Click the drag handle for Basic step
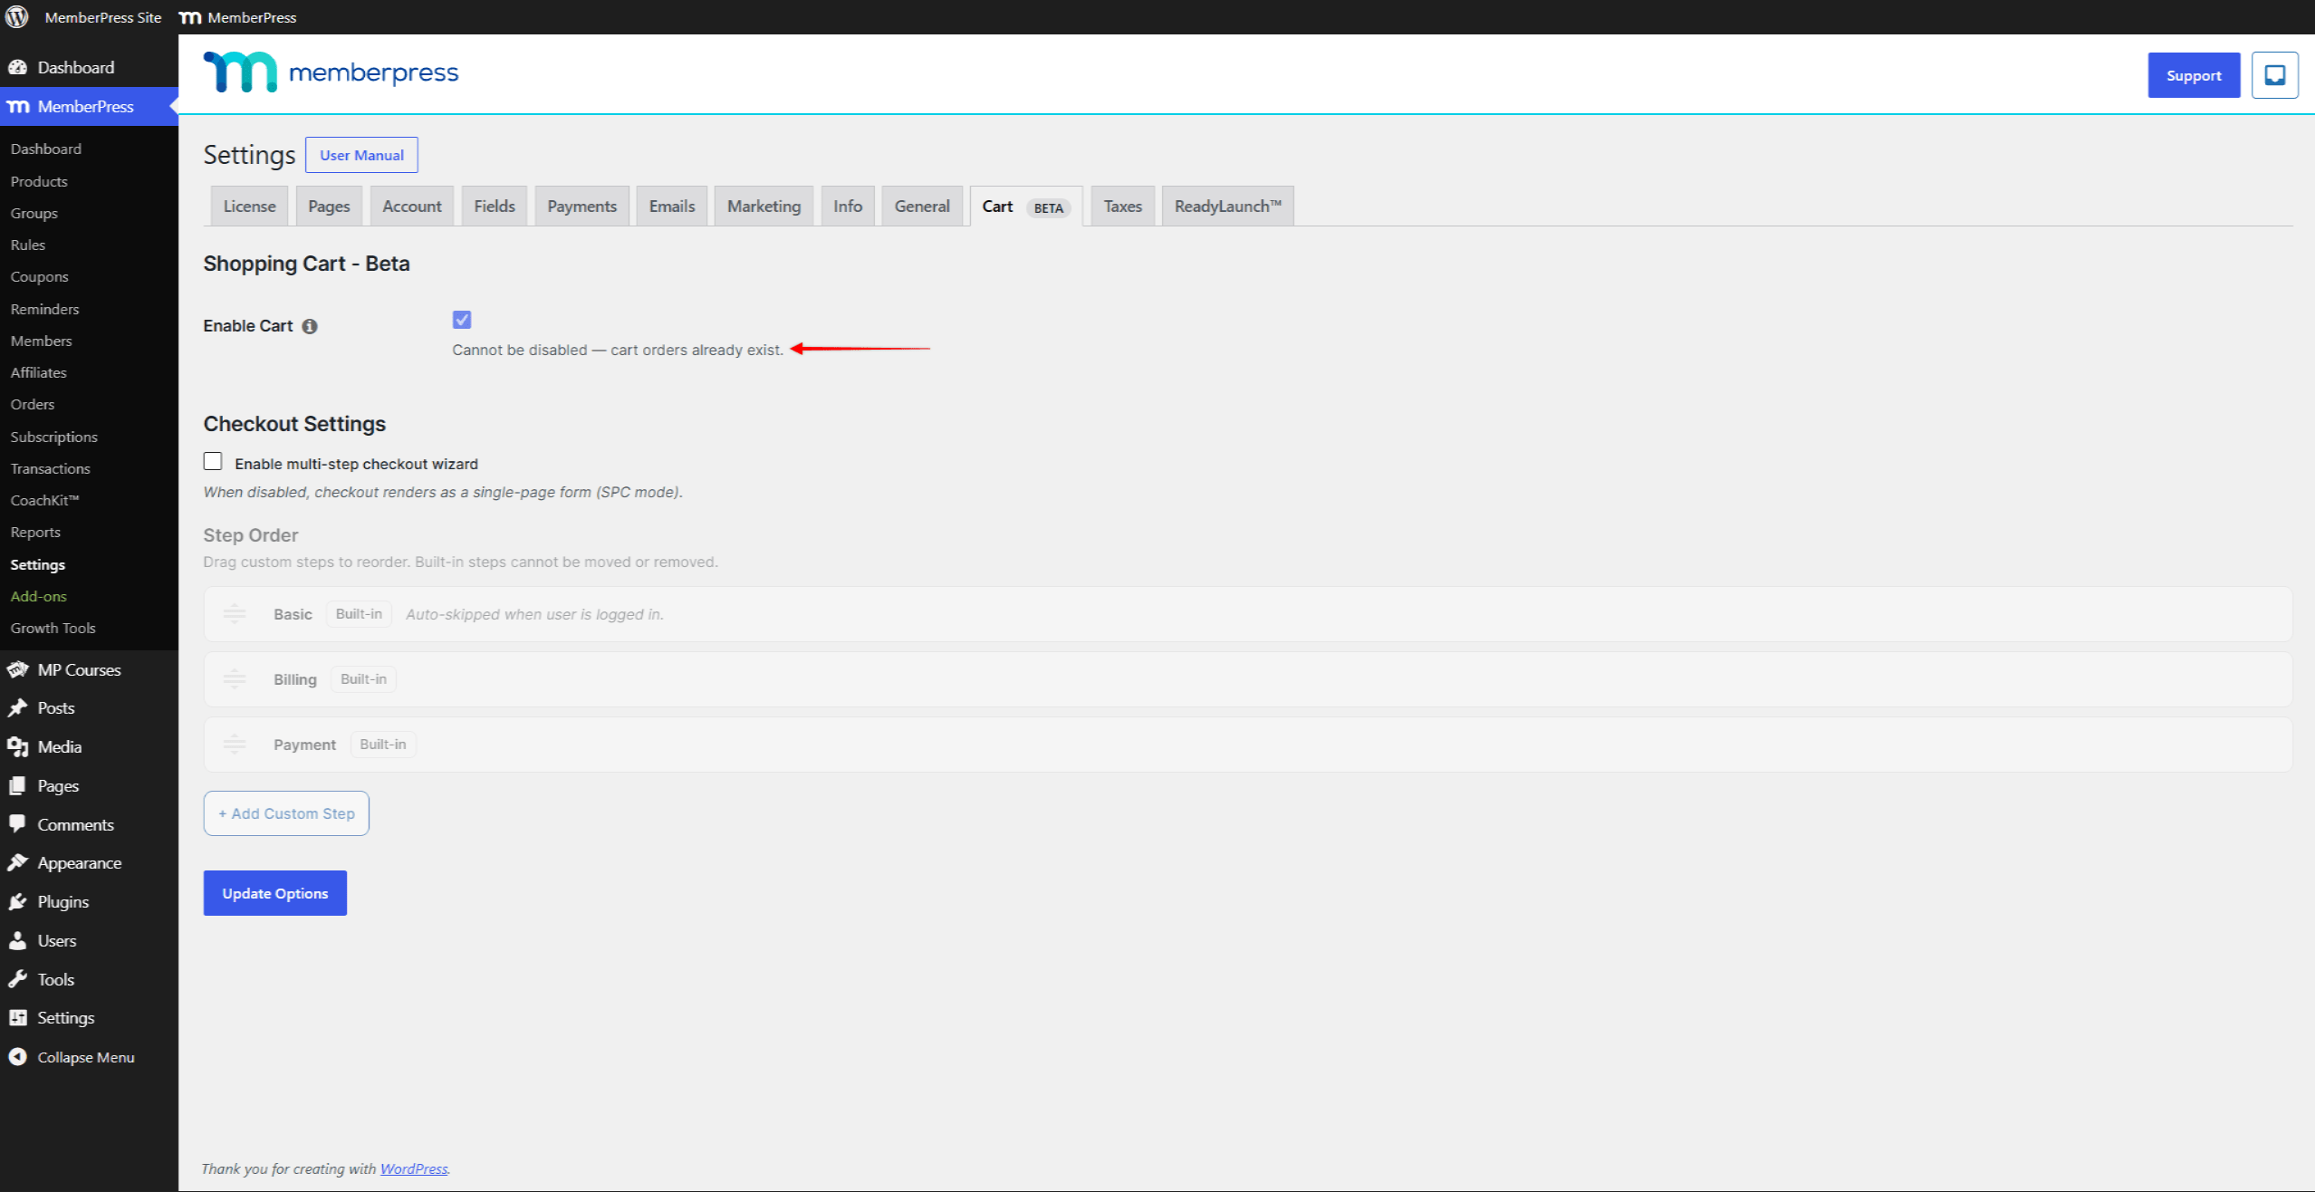This screenshot has height=1192, width=2315. [x=235, y=614]
